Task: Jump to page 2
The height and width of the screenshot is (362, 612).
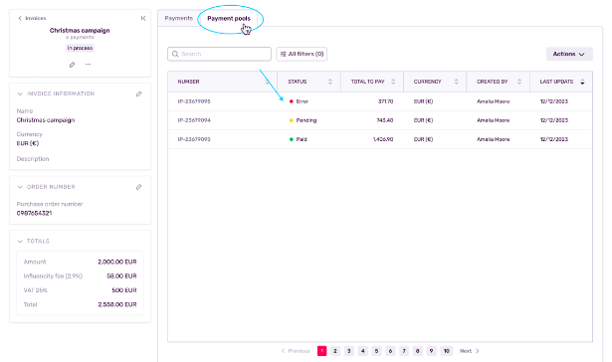Action: 335,351
